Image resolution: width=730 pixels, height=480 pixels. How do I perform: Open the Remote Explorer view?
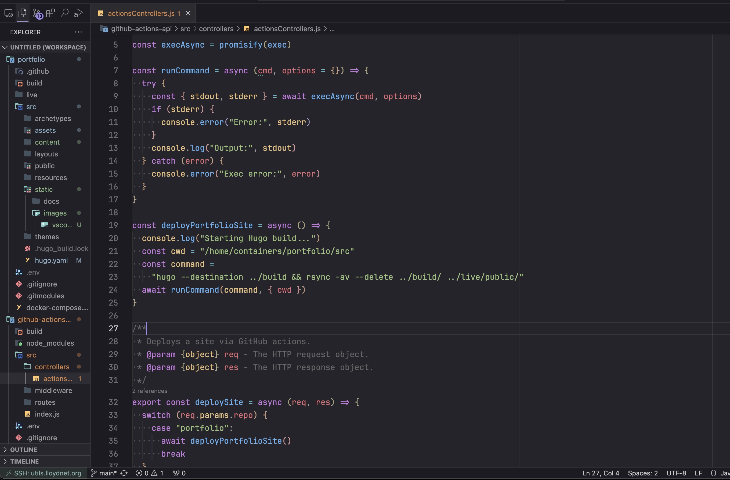pos(8,13)
